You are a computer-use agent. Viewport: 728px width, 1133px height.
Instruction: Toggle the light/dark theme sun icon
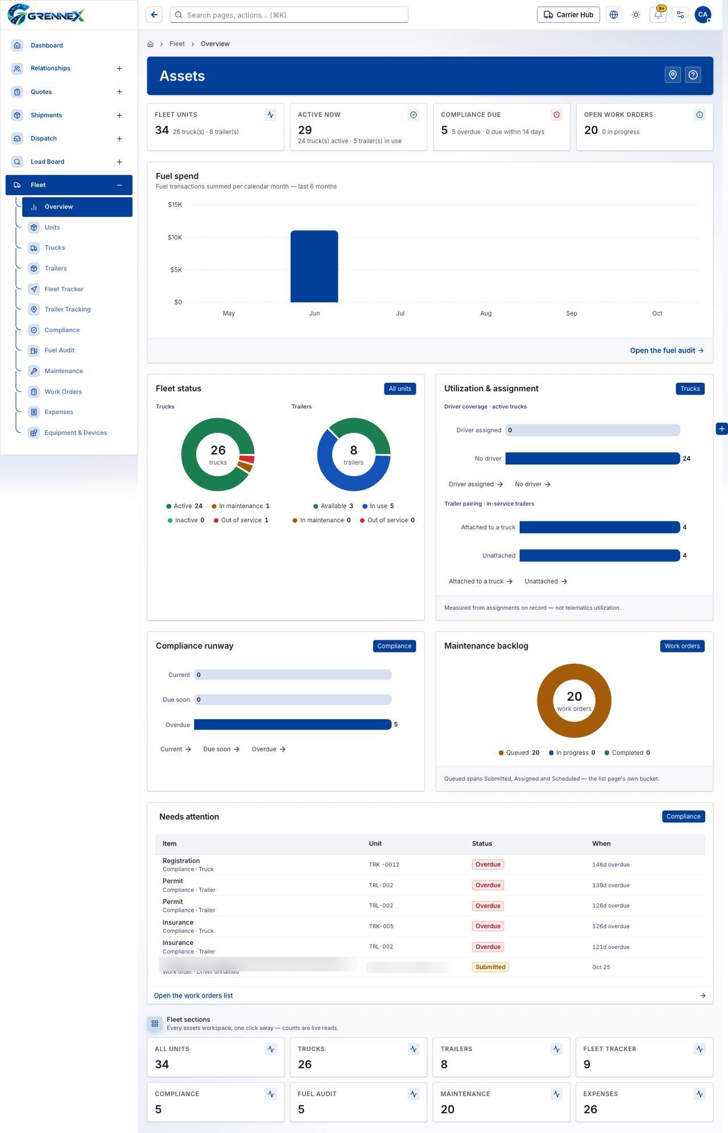pos(636,15)
